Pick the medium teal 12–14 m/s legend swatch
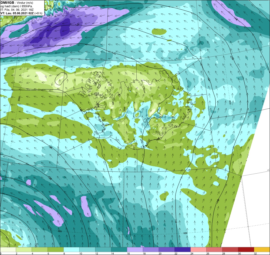The width and height of the screenshot is (270, 255). coord(103,250)
